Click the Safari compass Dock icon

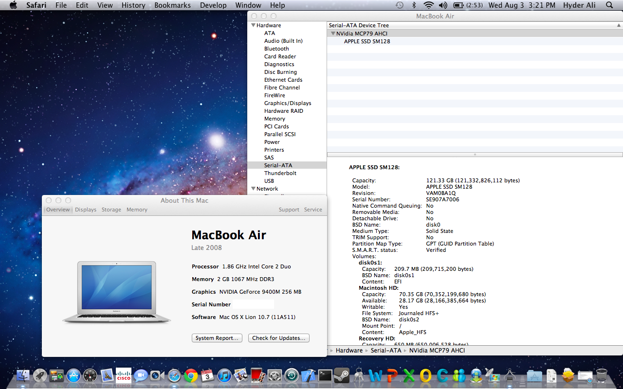pos(174,375)
